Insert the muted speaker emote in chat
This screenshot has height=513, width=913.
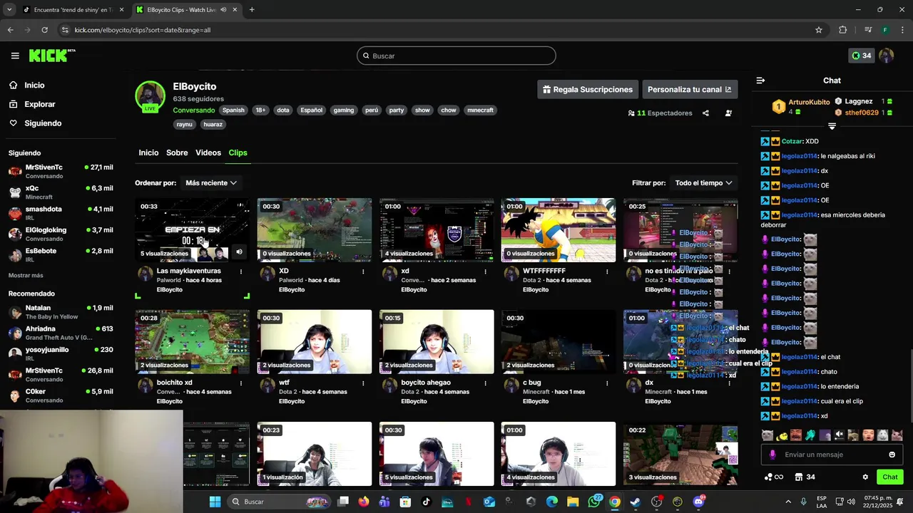840,435
